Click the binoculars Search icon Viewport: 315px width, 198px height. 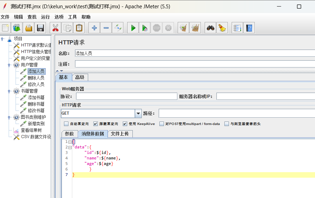210,28
